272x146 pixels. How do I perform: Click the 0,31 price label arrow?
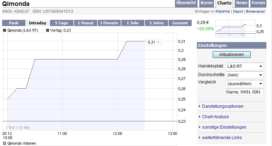pos(158,42)
